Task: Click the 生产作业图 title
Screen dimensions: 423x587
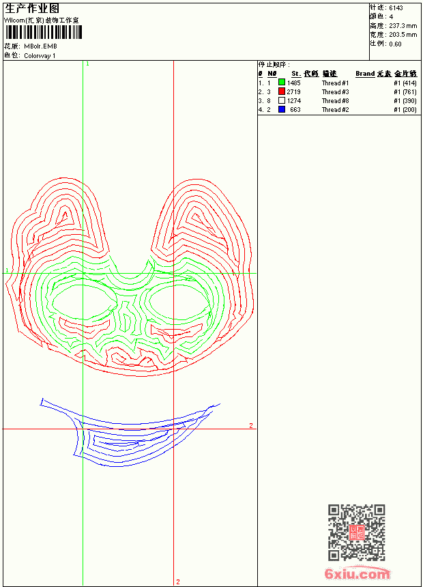Action: [x=32, y=9]
